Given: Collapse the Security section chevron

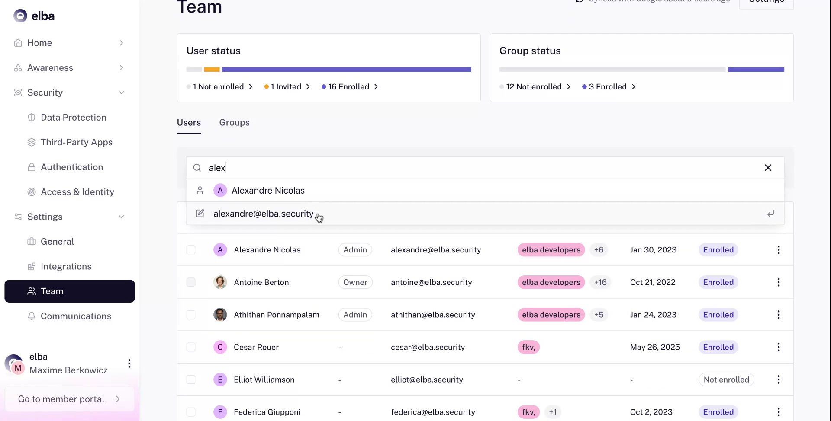Looking at the screenshot, I should [121, 92].
